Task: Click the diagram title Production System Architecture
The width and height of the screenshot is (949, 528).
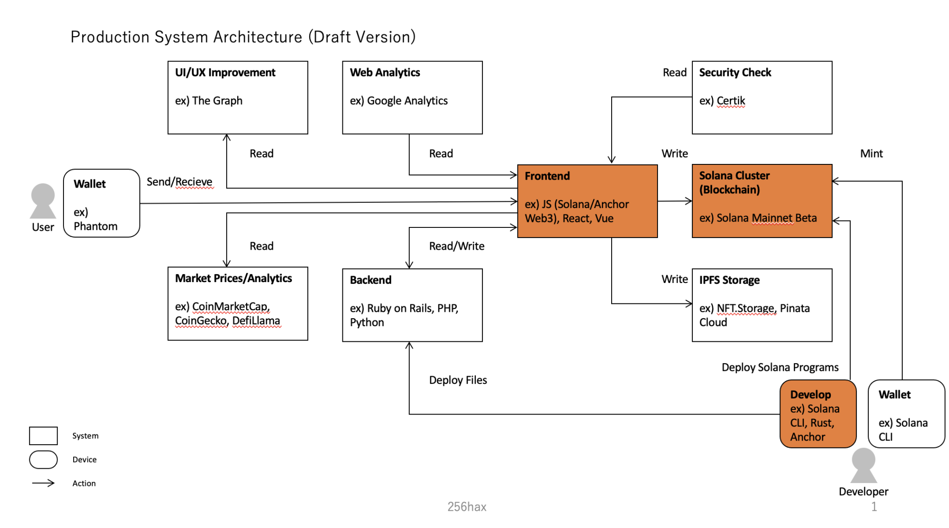Action: [243, 36]
